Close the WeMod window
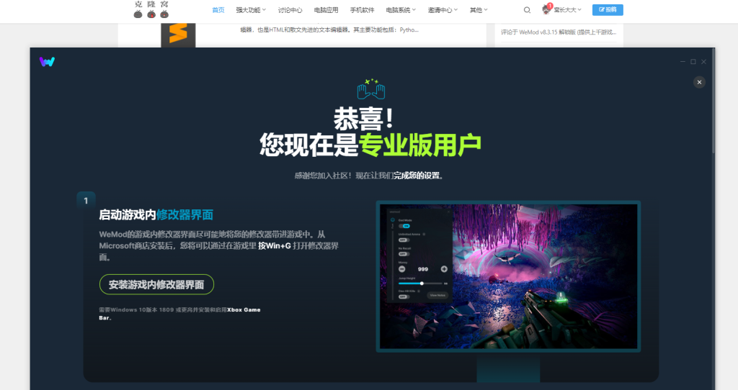 pyautogui.click(x=703, y=62)
